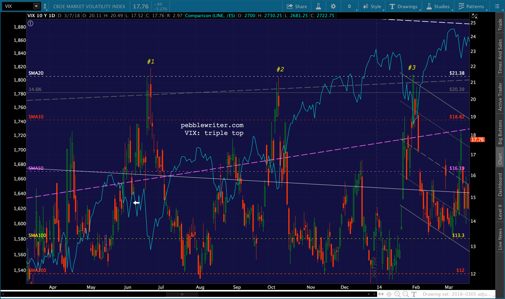This screenshot has width=505, height=299.
Task: Open the Drawings menu
Action: (x=404, y=6)
